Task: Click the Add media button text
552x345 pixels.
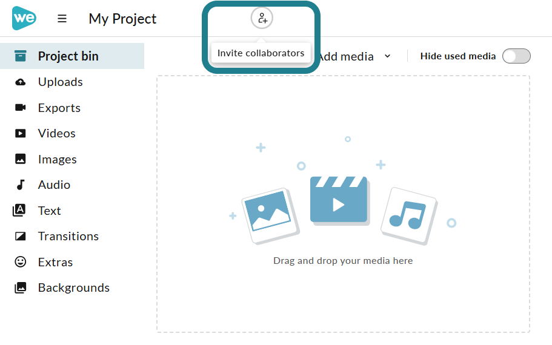Action: [347, 56]
